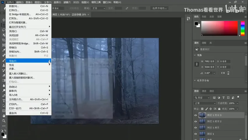
Task: Select the Pen tool
Action: [3, 96]
